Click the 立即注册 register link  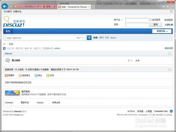(x=169, y=25)
